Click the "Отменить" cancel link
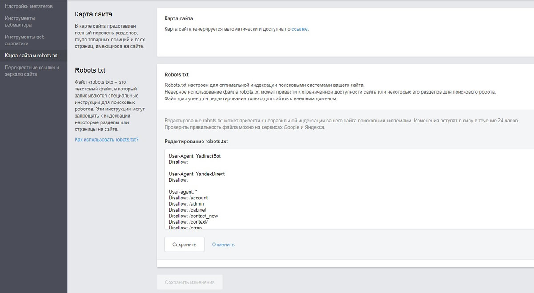 coord(222,244)
